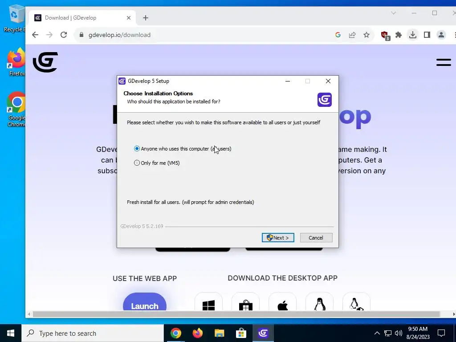Download the macOS Apple version
The height and width of the screenshot is (342, 456).
click(282, 301)
